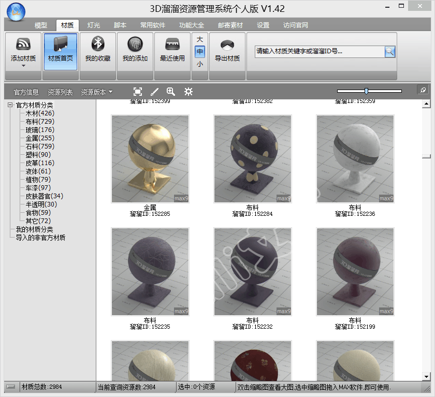Click the thumbnail size slider handle
The image size is (435, 397).
366,91
